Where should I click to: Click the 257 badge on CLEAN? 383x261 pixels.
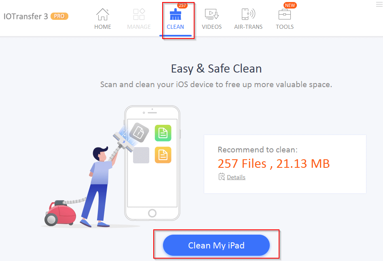click(182, 5)
